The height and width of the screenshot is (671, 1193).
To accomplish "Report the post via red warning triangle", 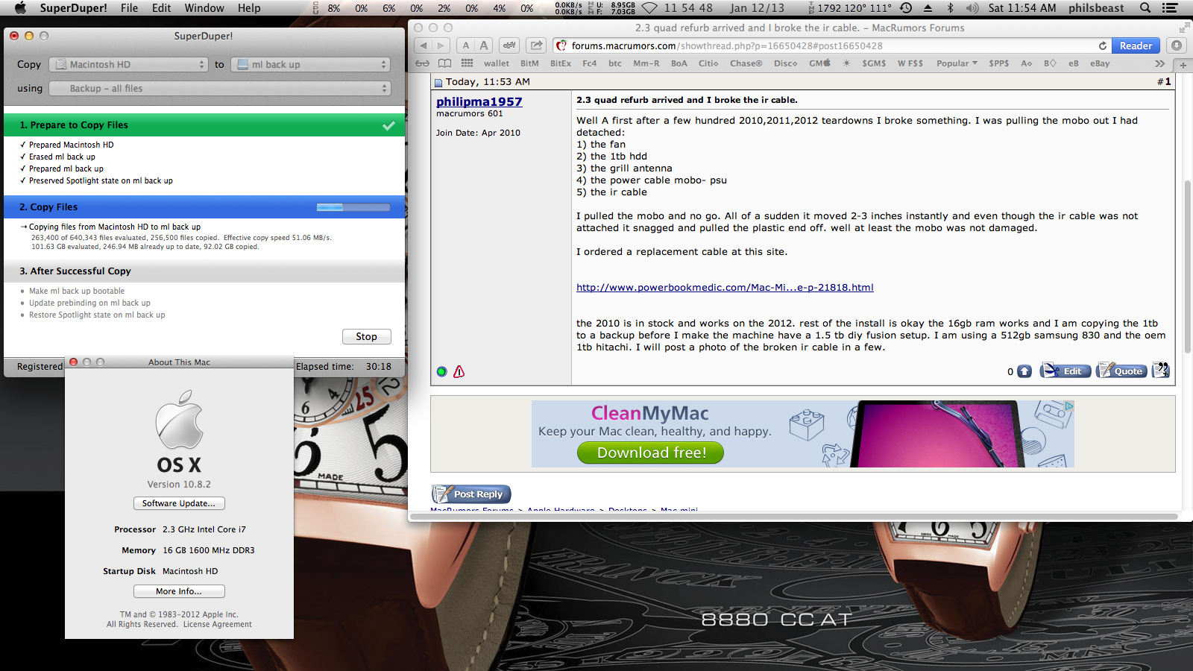I will coord(459,371).
